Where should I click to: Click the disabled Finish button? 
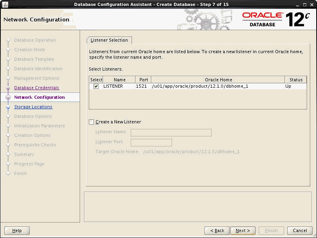(x=271, y=230)
